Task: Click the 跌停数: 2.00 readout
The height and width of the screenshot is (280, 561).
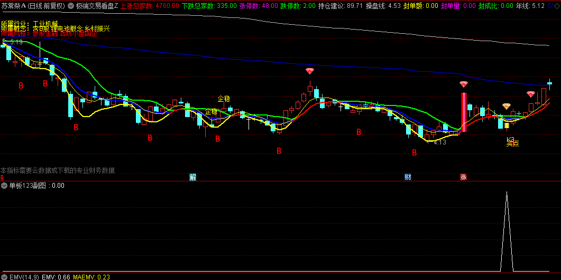Action: click(298, 6)
